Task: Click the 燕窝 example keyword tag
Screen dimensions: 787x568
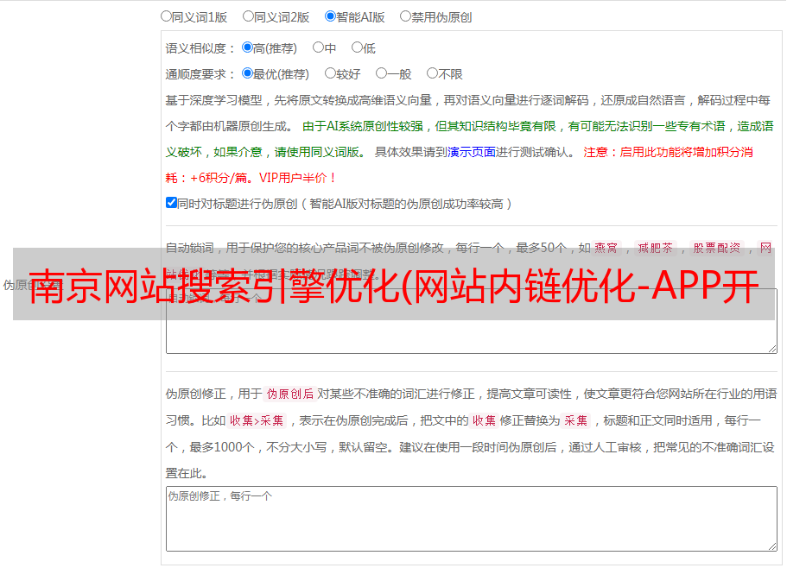Action: pos(606,248)
